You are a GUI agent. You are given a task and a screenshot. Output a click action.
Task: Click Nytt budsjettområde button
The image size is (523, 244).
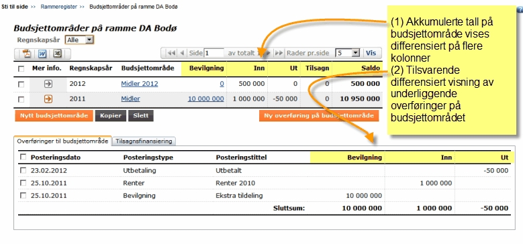(54, 116)
